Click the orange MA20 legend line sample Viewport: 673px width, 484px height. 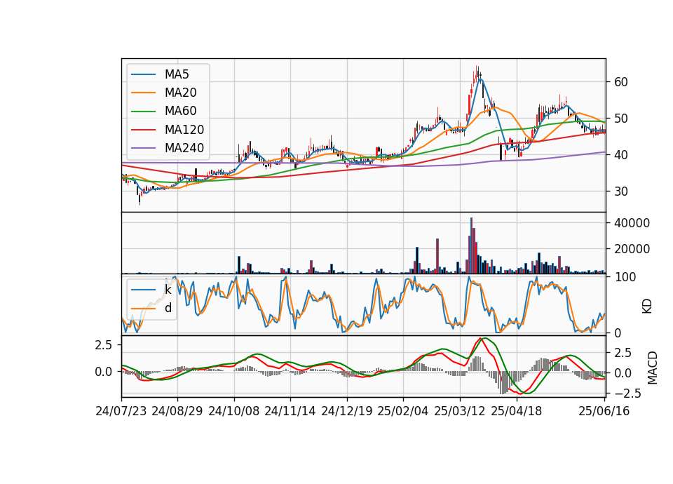[x=143, y=93]
